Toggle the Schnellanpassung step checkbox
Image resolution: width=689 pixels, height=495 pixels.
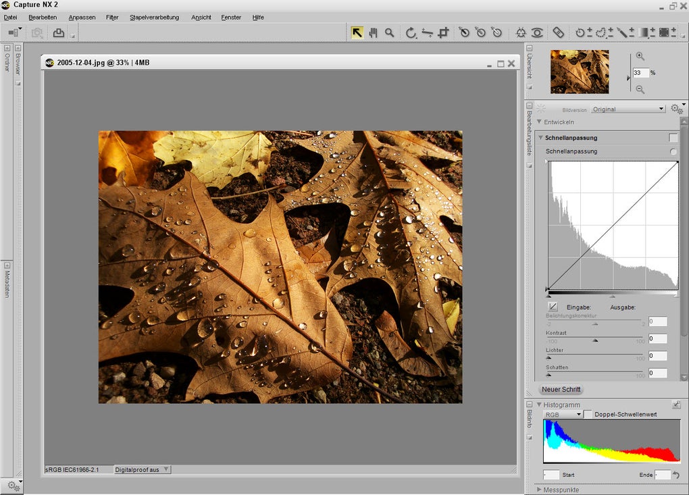673,138
